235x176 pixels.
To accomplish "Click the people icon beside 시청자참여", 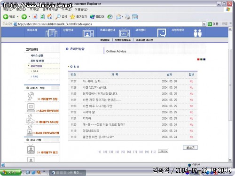I will coord(197,33).
